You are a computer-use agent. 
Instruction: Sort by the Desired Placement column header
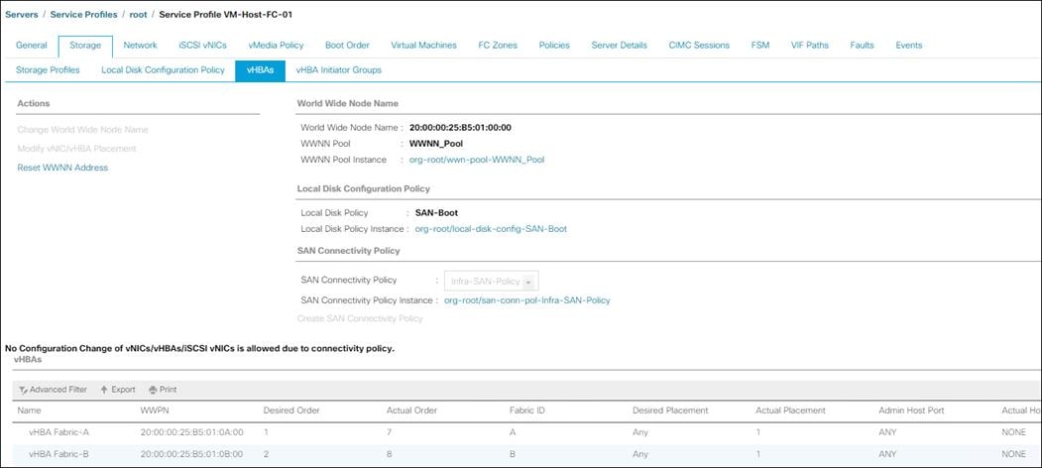pos(670,410)
